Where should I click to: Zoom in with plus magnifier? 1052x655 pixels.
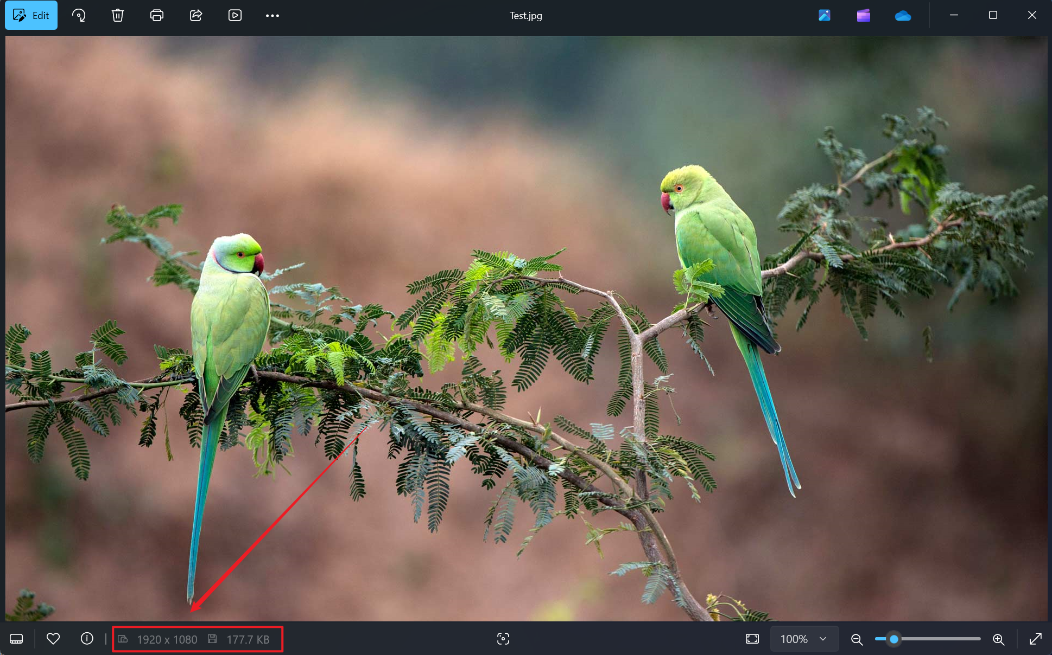tap(998, 639)
